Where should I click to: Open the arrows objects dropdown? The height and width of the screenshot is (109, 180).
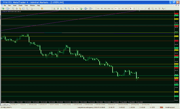point(164,9)
